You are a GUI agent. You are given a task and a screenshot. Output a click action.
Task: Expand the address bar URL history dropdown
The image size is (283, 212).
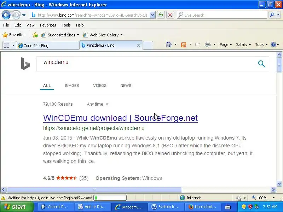tap(152, 15)
